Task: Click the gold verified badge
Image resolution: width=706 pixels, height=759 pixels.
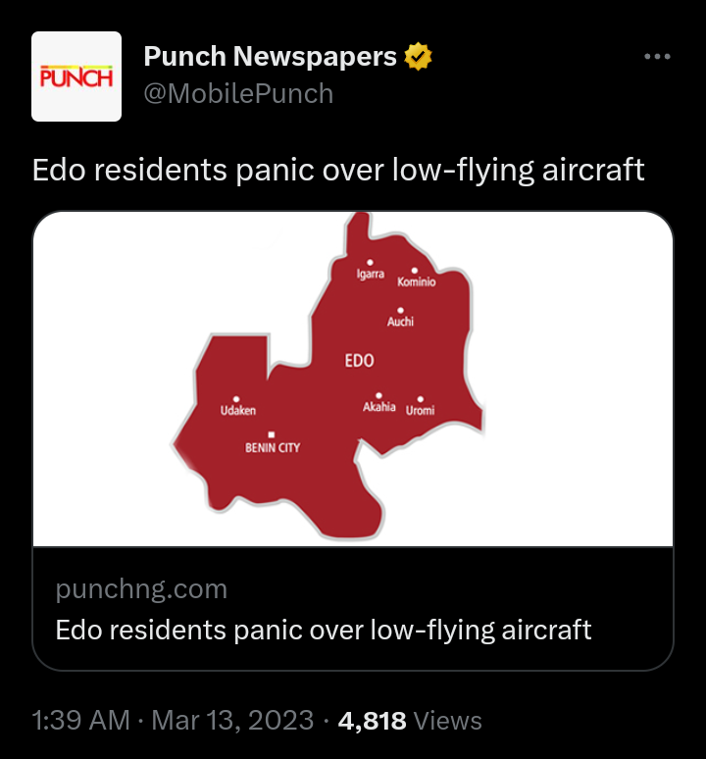Action: (x=419, y=58)
